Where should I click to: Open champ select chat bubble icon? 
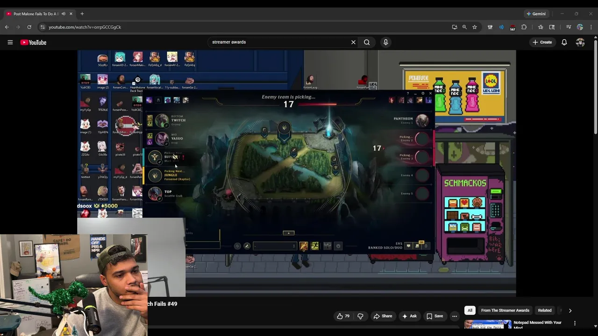coord(408,246)
